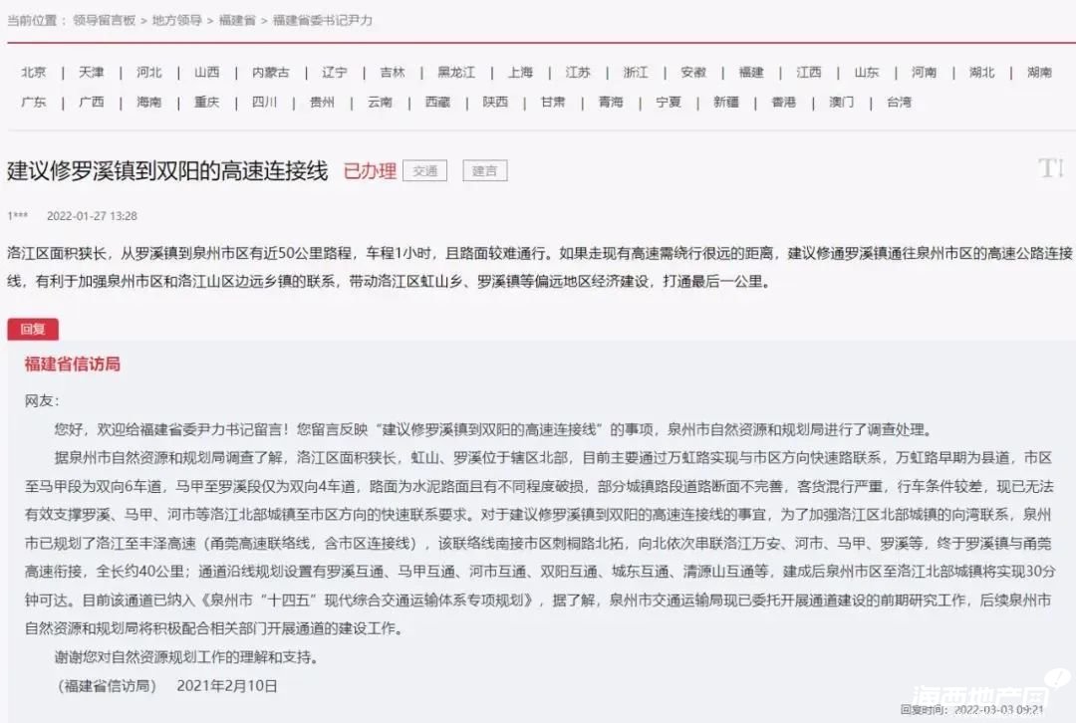Open the 新疆 region link
Image resolution: width=1076 pixels, height=723 pixels.
[725, 103]
